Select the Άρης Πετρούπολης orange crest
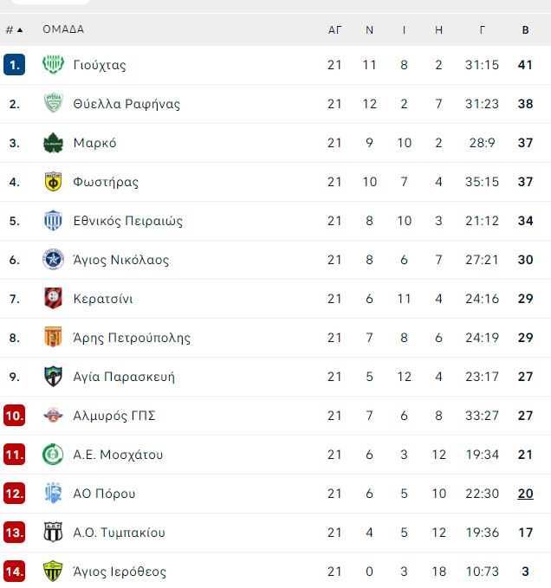The height and width of the screenshot is (588, 551). tap(53, 337)
